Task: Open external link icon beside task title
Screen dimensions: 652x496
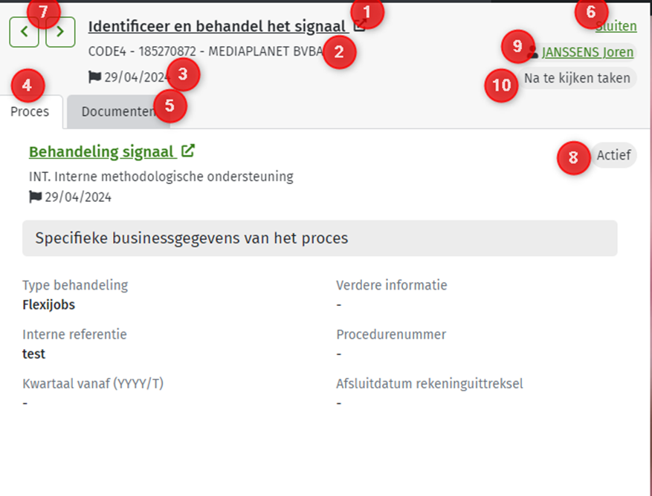Action: tap(360, 26)
